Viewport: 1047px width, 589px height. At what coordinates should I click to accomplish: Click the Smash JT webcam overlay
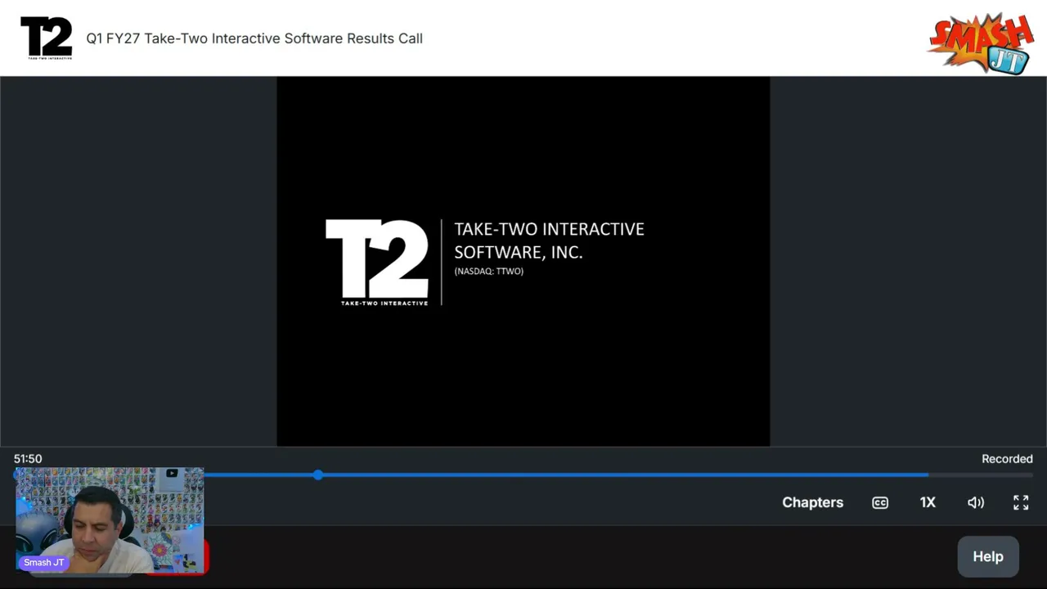pyautogui.click(x=110, y=520)
